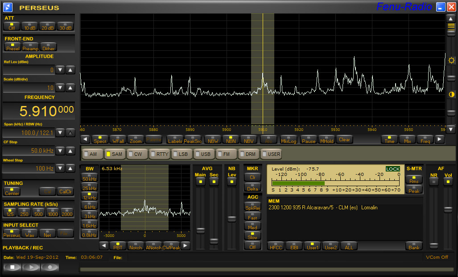The width and height of the screenshot is (458, 277).
Task: Decrease the Ref Lev with down arrow
Action: (x=60, y=70)
